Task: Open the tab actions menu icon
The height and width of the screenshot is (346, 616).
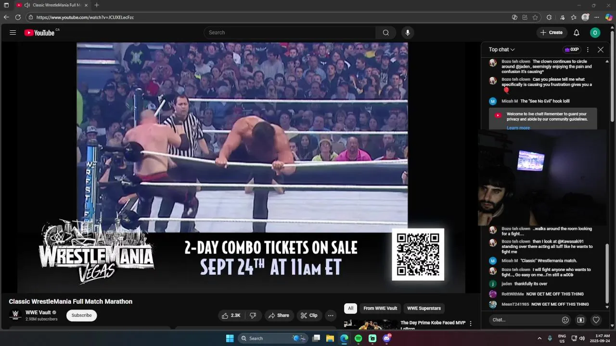Action: pyautogui.click(x=6, y=5)
